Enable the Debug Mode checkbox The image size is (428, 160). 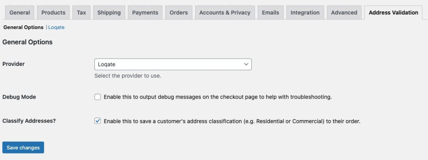tap(97, 97)
